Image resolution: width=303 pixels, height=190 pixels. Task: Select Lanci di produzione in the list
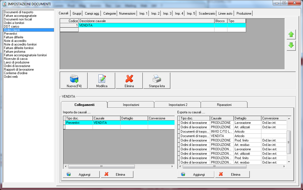(17, 62)
